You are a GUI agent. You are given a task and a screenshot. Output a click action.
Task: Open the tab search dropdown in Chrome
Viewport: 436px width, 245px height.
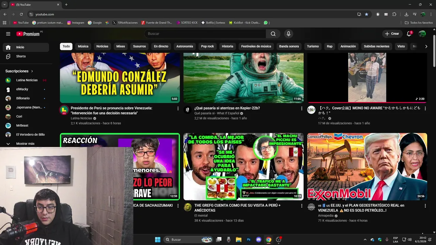(x=4, y=4)
